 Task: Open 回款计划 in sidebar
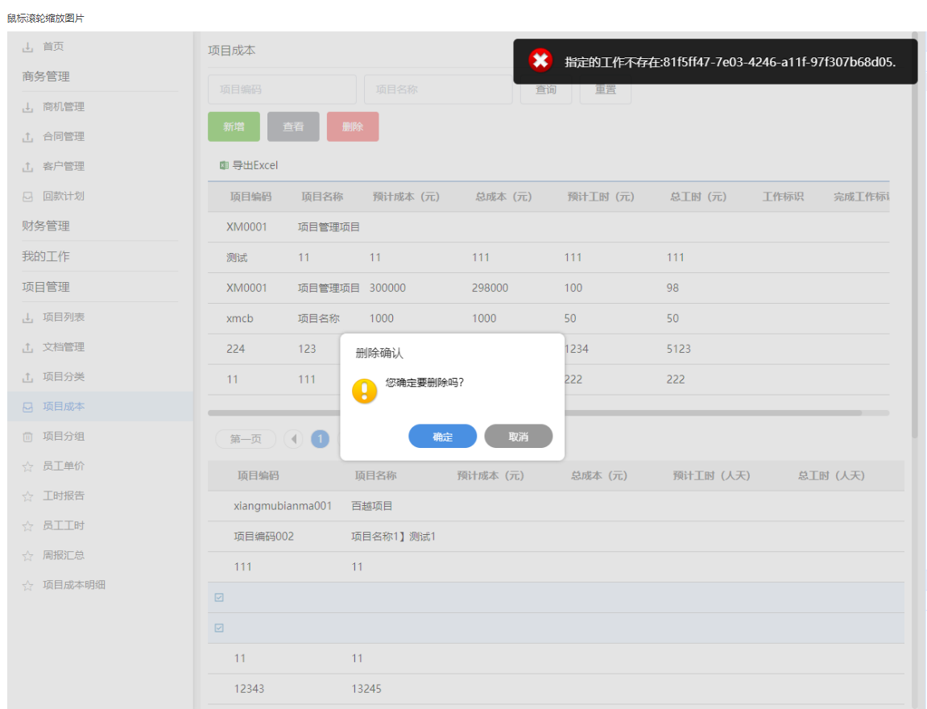click(64, 196)
